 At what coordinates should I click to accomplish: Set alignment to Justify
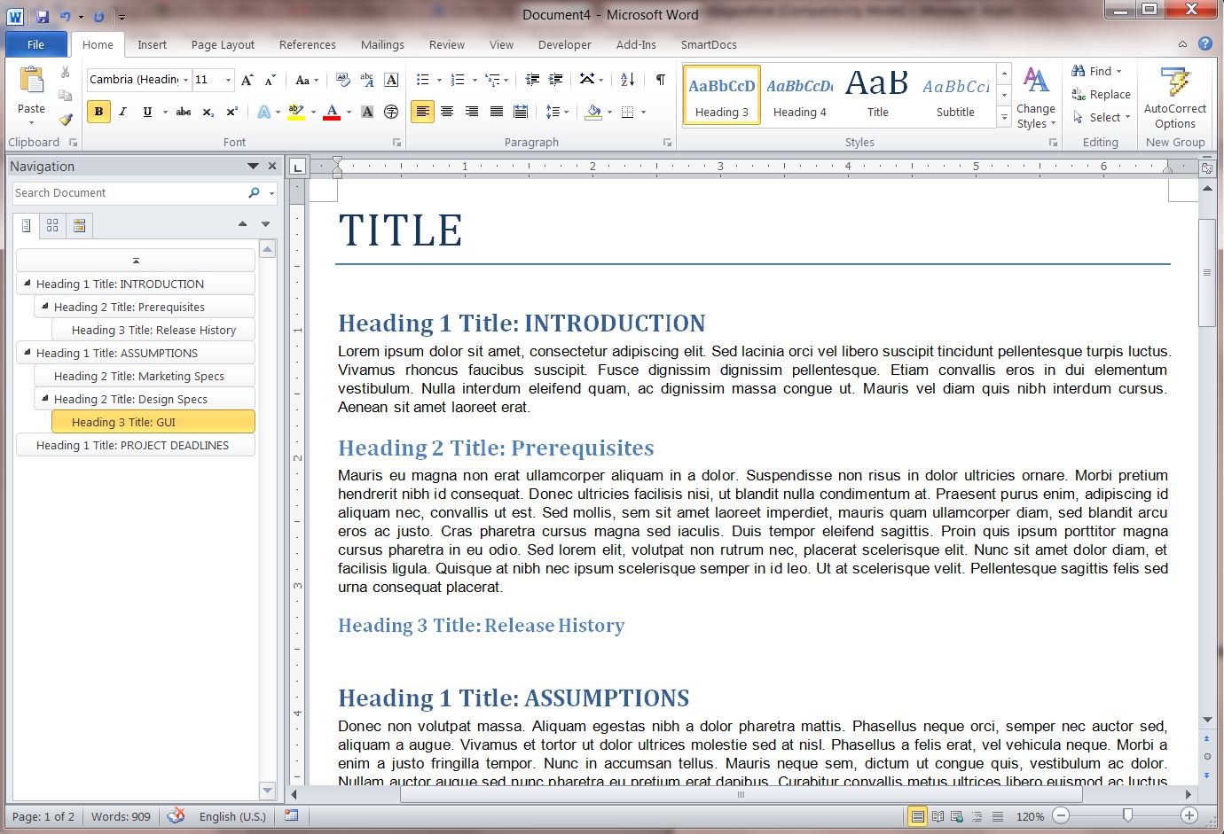point(497,112)
